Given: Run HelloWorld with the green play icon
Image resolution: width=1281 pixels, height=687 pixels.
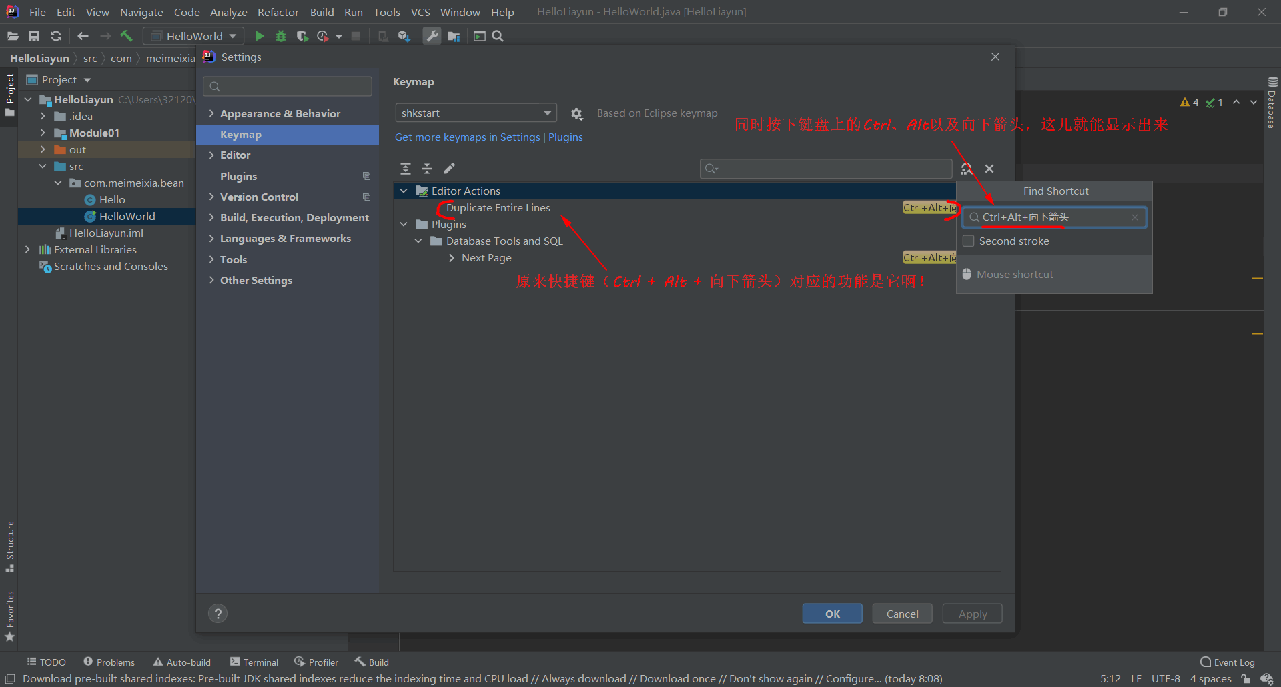Looking at the screenshot, I should click(260, 36).
